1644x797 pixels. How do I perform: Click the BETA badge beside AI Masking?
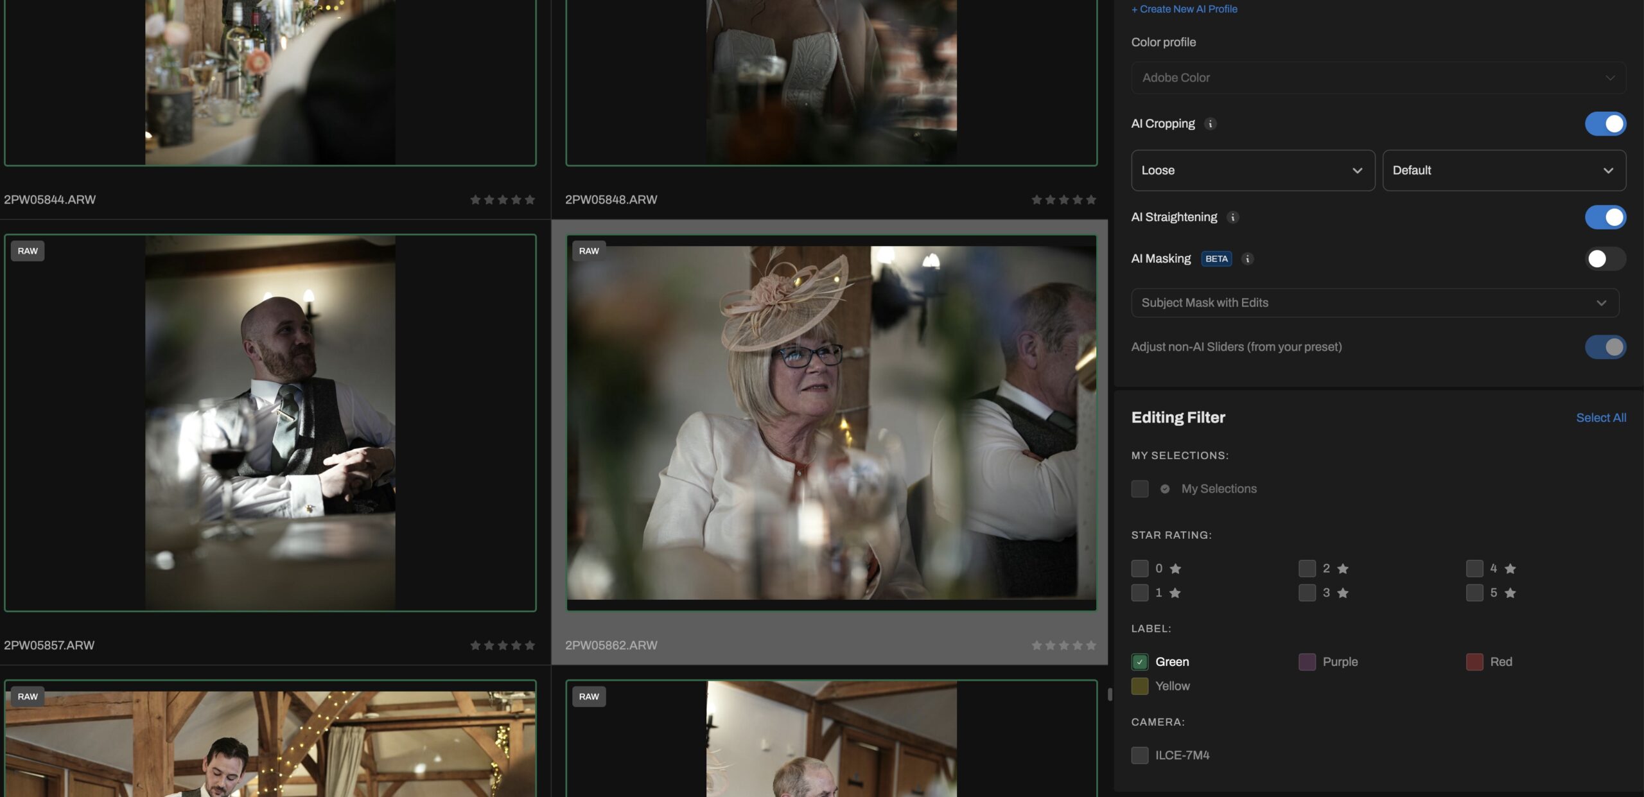[x=1216, y=259]
